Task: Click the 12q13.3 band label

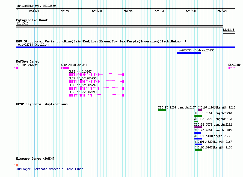Action: pyautogui.click(x=228, y=30)
